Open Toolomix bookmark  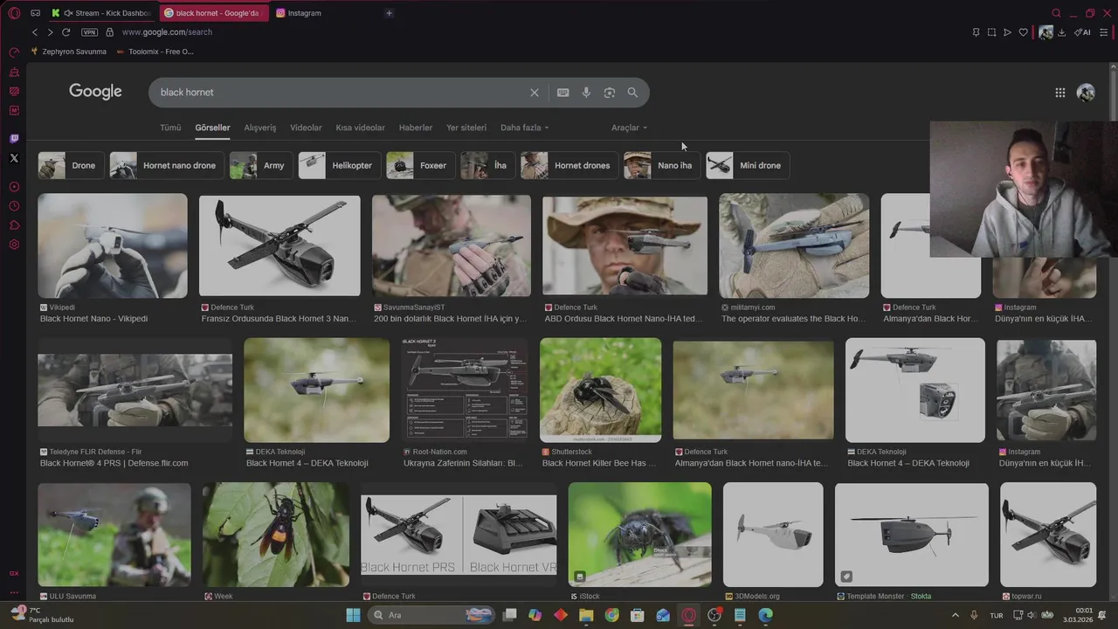[155, 52]
